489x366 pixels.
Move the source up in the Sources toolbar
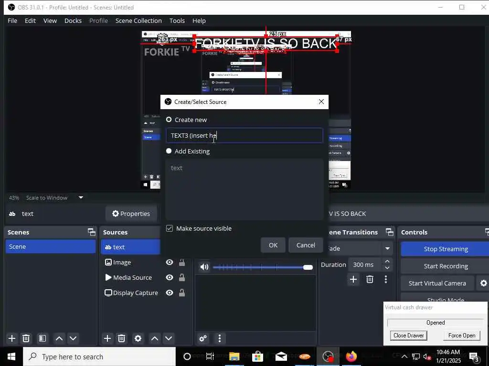[155, 338]
